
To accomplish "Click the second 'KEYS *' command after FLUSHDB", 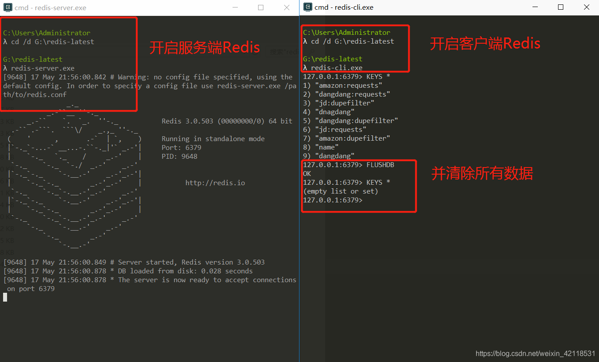I will pyautogui.click(x=378, y=182).
